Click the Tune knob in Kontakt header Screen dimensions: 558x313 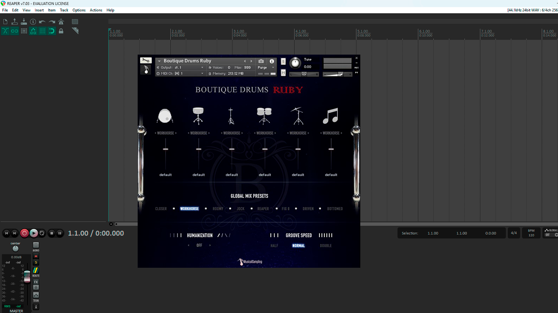coord(295,63)
